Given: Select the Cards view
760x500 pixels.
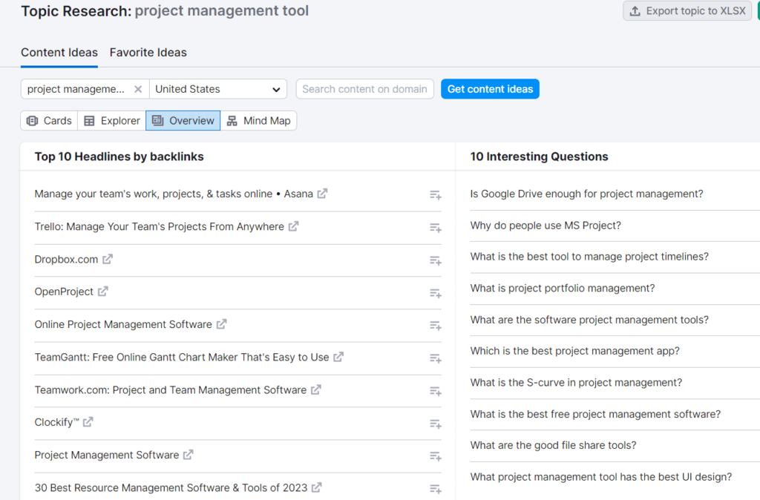Looking at the screenshot, I should 49,121.
